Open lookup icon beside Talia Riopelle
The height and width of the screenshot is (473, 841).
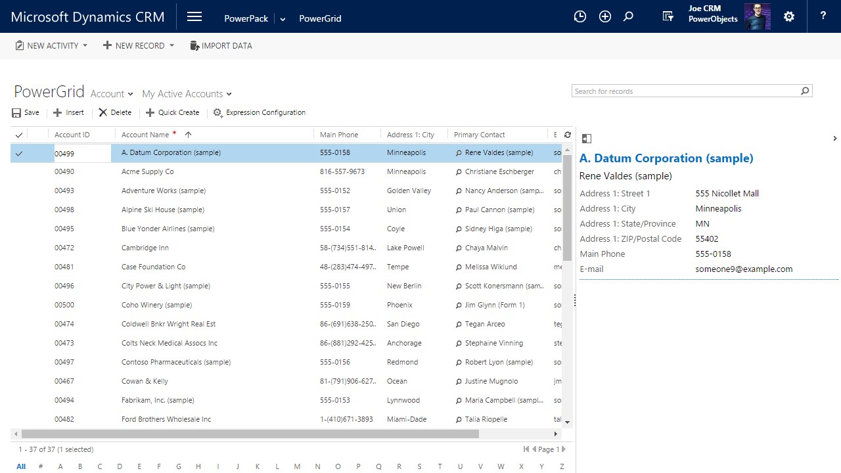459,419
